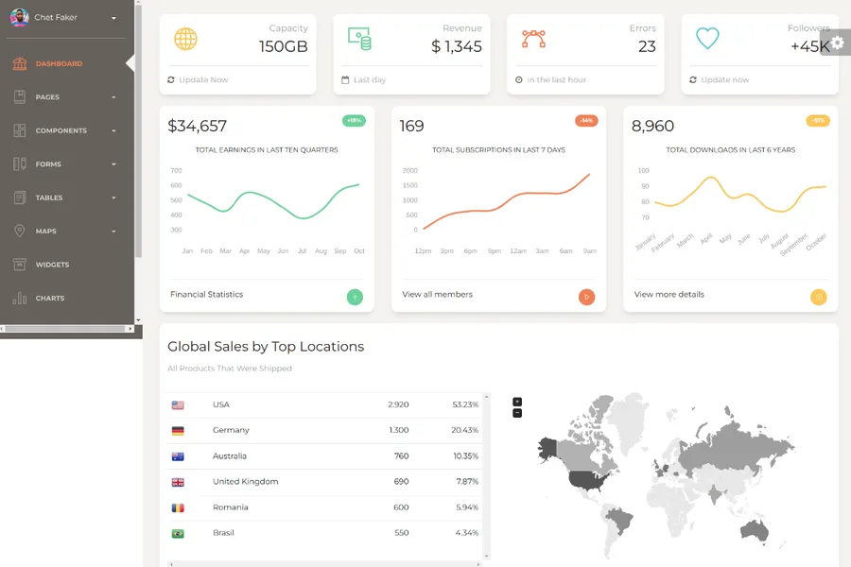
Task: Click yellow round button beside View more details
Action: coord(819,297)
